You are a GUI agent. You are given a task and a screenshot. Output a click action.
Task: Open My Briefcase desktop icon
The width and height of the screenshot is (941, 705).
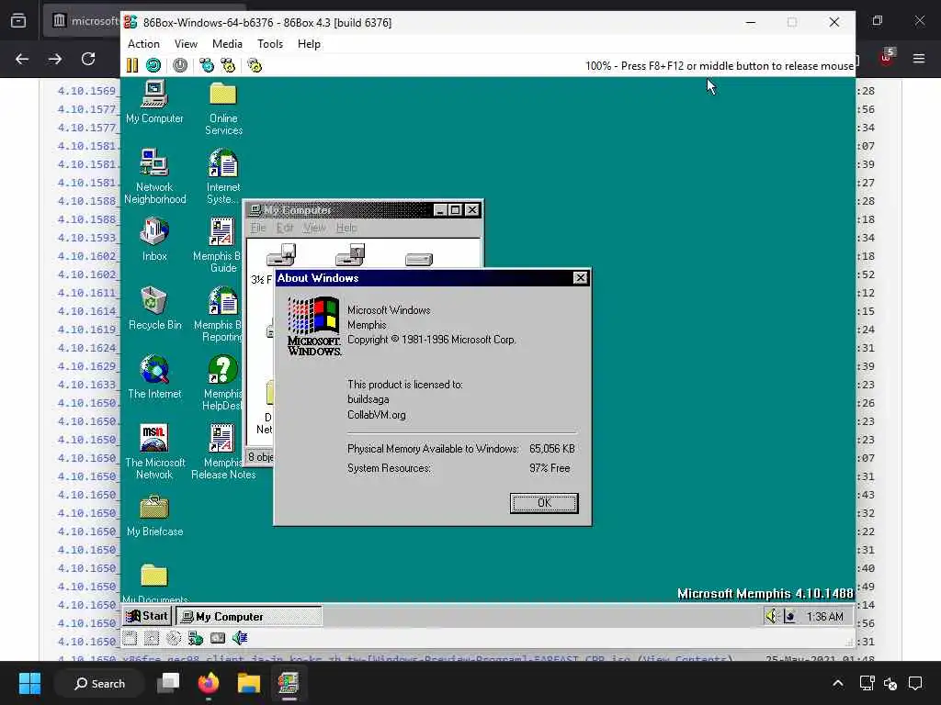pyautogui.click(x=154, y=516)
